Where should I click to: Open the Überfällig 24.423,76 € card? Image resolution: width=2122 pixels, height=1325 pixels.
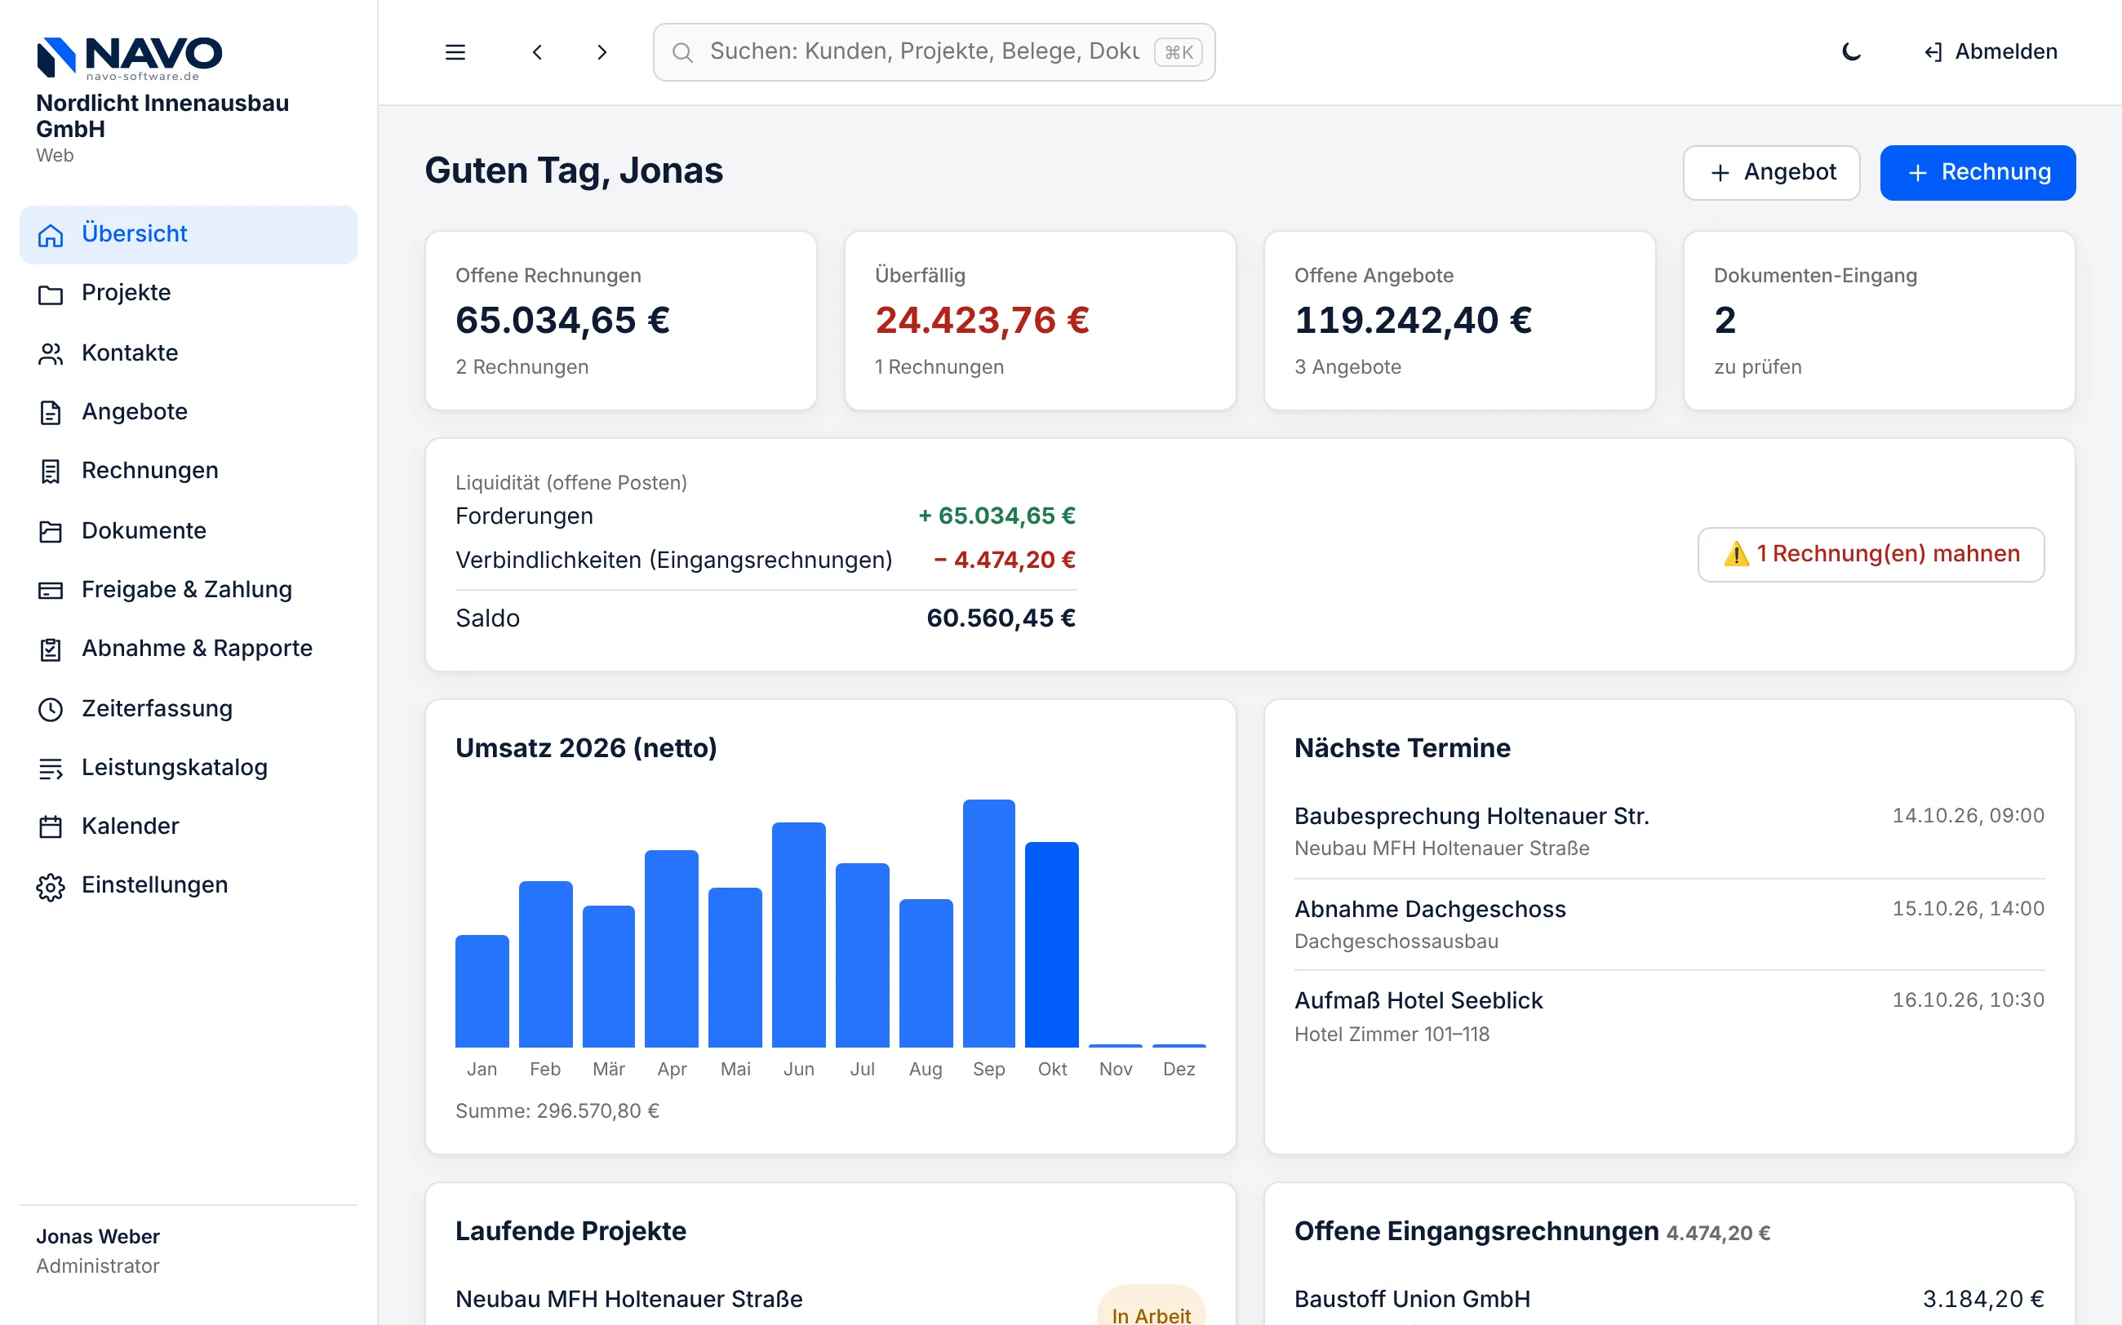click(1040, 321)
